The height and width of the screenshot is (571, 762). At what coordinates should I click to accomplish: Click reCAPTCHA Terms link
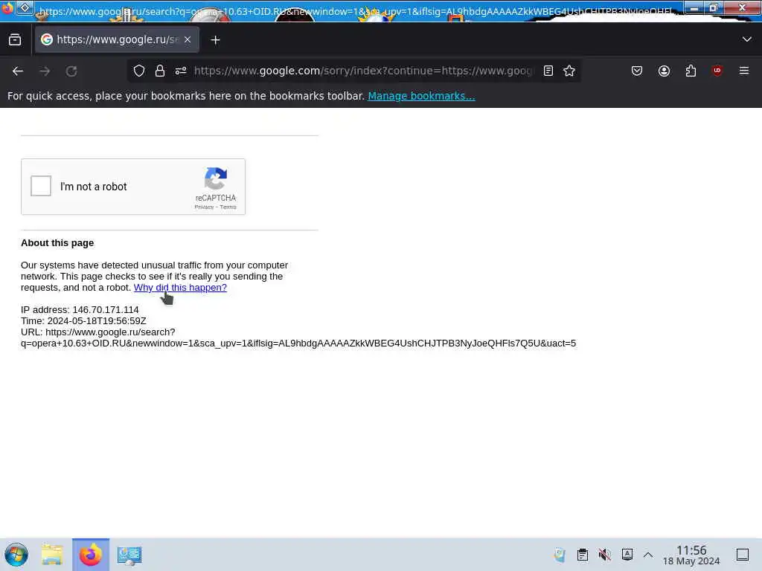pyautogui.click(x=228, y=207)
